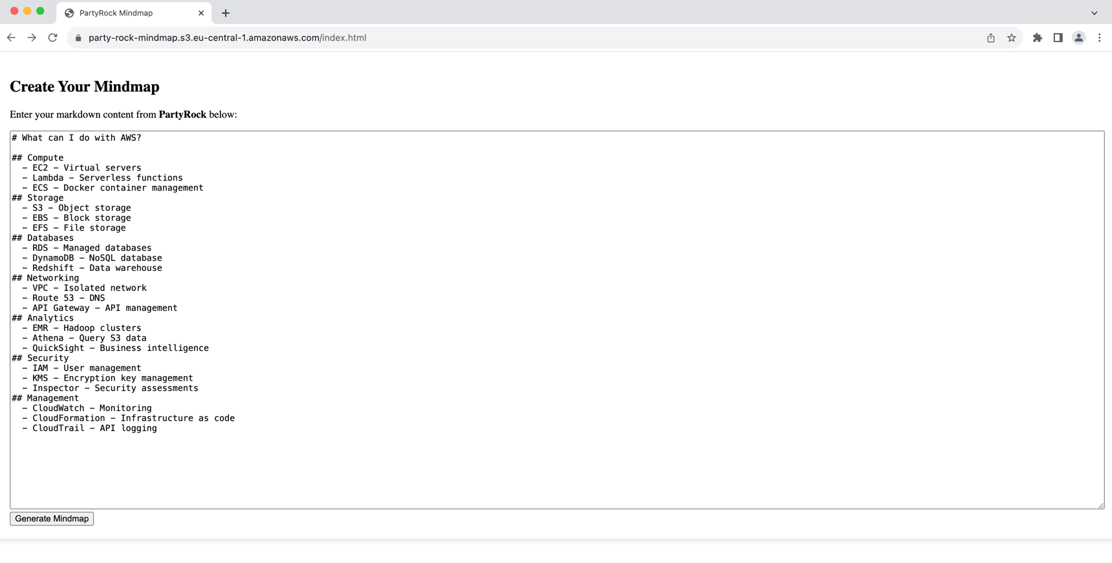Click the '## Compute' heading line
1112x563 pixels.
[x=37, y=158]
